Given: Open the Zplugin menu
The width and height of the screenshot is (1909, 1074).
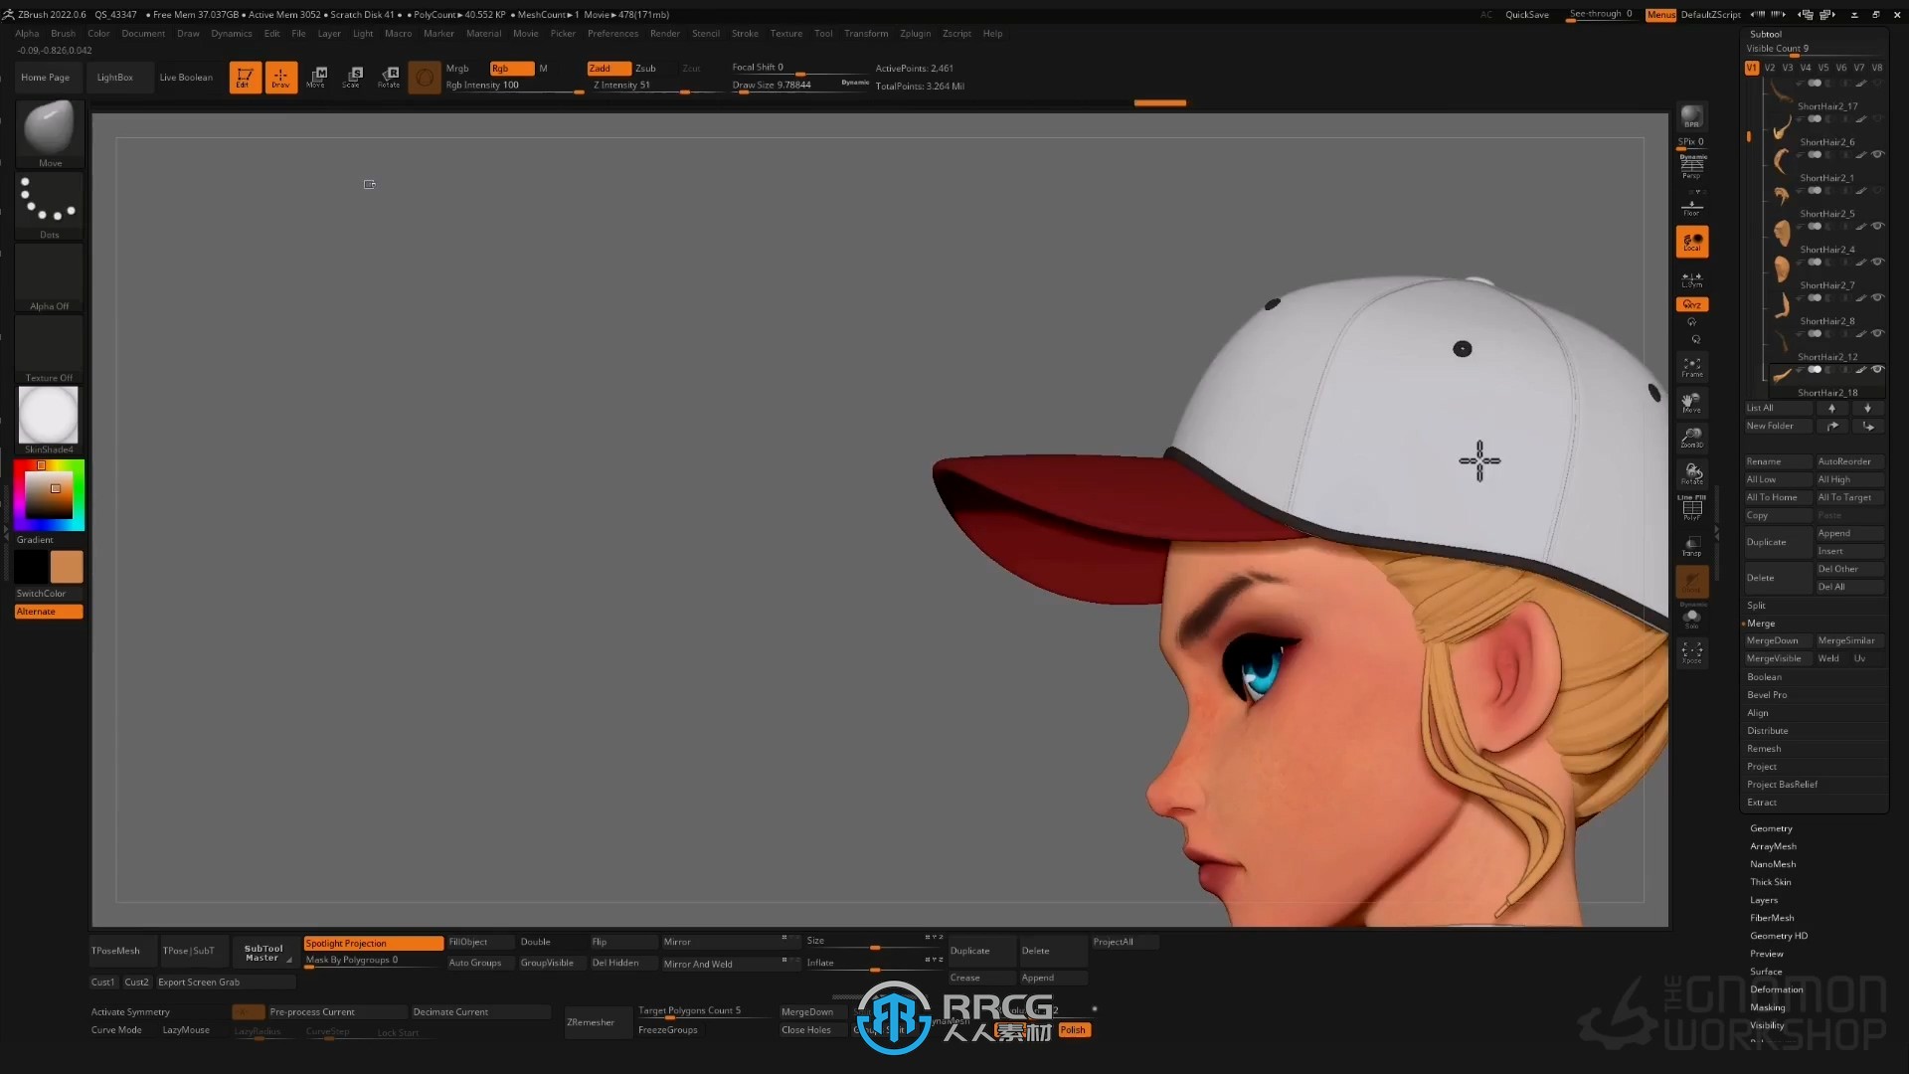Looking at the screenshot, I should pos(915,33).
